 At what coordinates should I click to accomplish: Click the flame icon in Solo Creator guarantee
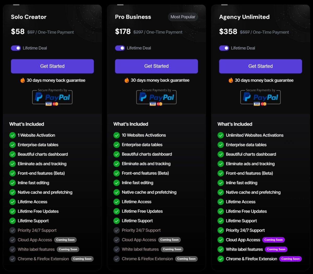pyautogui.click(x=23, y=80)
